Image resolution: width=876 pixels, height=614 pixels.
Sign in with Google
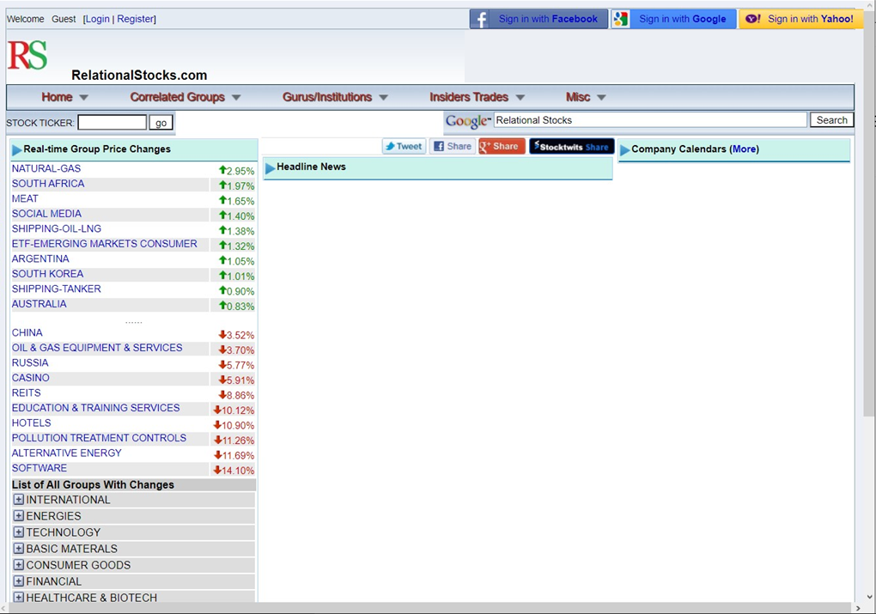click(673, 19)
